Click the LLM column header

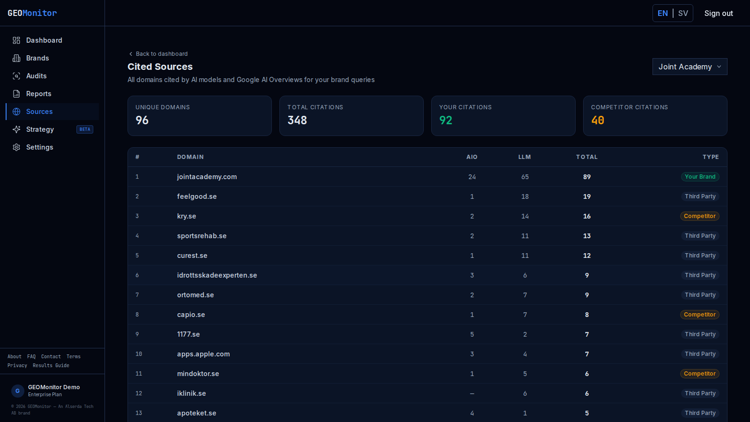[525, 157]
